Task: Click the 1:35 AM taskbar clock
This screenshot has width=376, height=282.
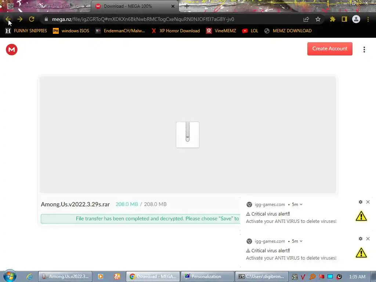Action: pos(357,277)
